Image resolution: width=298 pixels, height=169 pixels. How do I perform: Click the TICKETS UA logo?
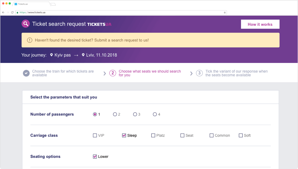(99, 24)
